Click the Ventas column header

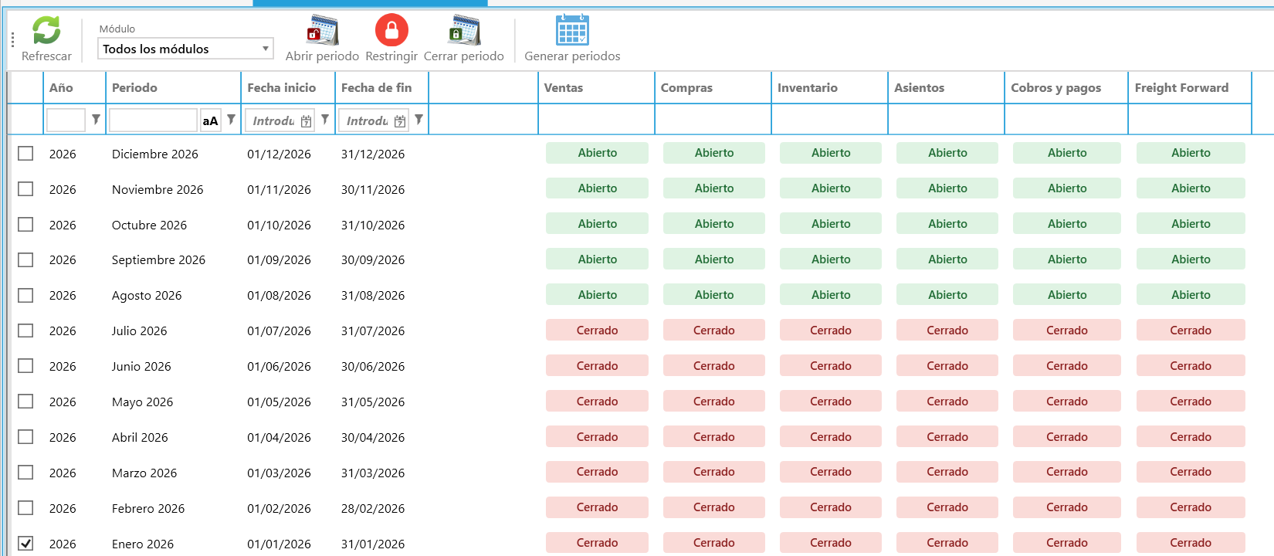coord(596,87)
